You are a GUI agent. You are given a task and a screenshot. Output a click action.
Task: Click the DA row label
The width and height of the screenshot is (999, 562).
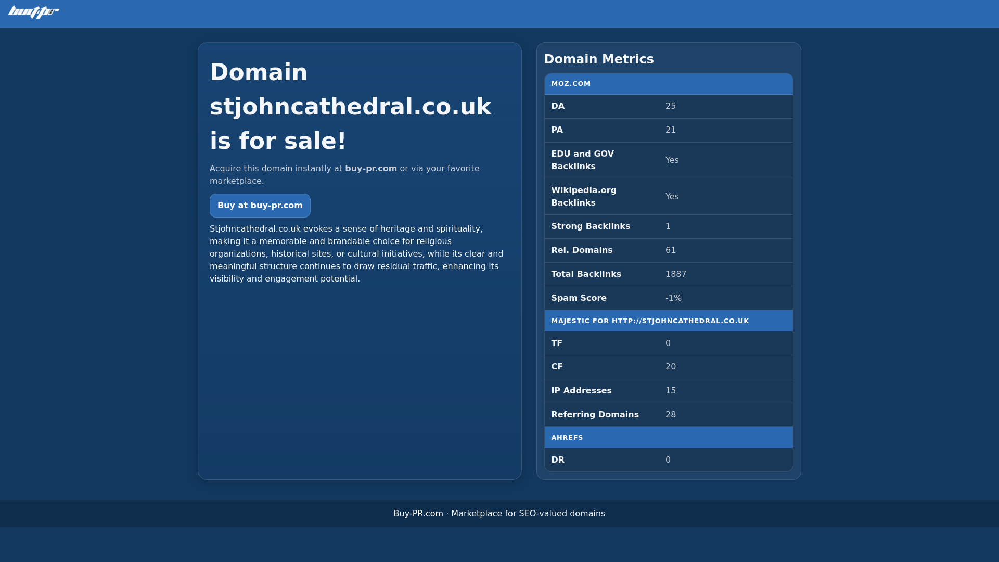(558, 106)
